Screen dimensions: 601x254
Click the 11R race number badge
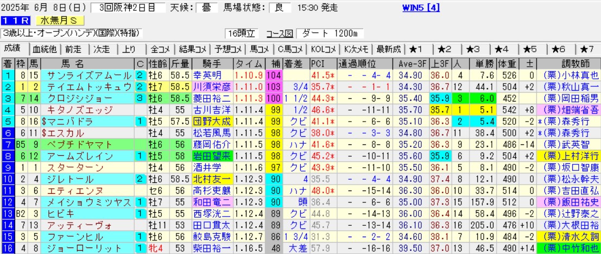11,21
